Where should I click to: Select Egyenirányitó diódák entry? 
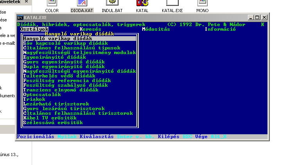[55, 57]
